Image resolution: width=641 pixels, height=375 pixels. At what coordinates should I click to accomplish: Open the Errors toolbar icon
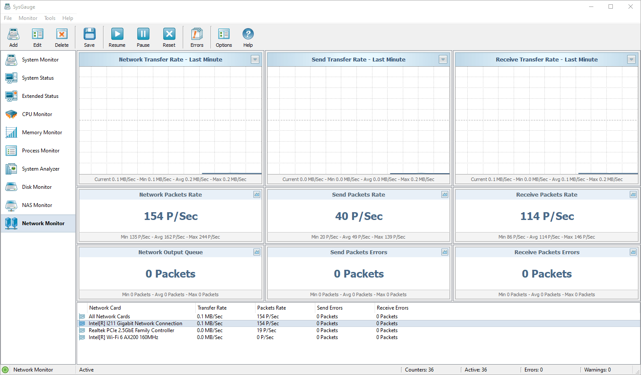pos(197,37)
